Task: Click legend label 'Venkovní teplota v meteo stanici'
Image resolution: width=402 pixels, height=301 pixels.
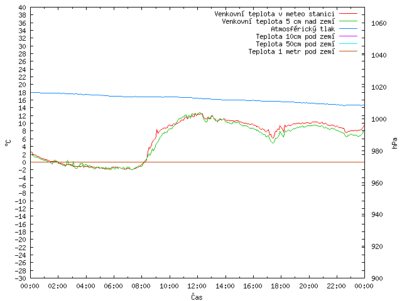Action: pyautogui.click(x=274, y=14)
